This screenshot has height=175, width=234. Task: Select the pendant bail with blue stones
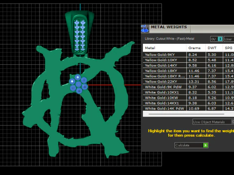(x=79, y=34)
